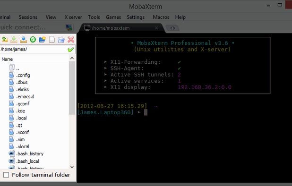
Task: Click the file icon next to .bash_history
Action: coord(12,153)
